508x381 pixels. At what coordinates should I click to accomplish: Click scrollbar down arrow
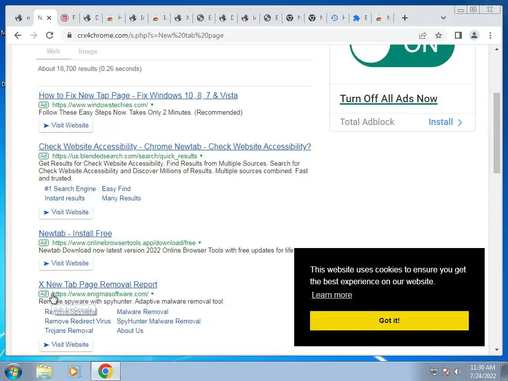coord(497,350)
